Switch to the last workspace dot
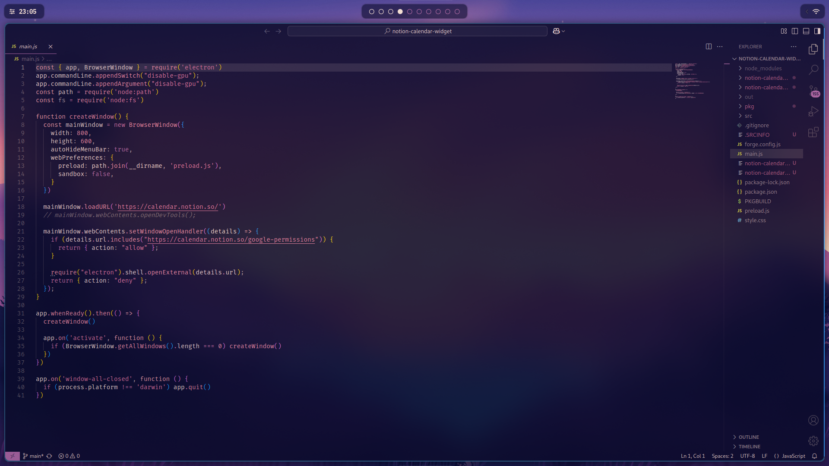The height and width of the screenshot is (466, 829). 457,12
